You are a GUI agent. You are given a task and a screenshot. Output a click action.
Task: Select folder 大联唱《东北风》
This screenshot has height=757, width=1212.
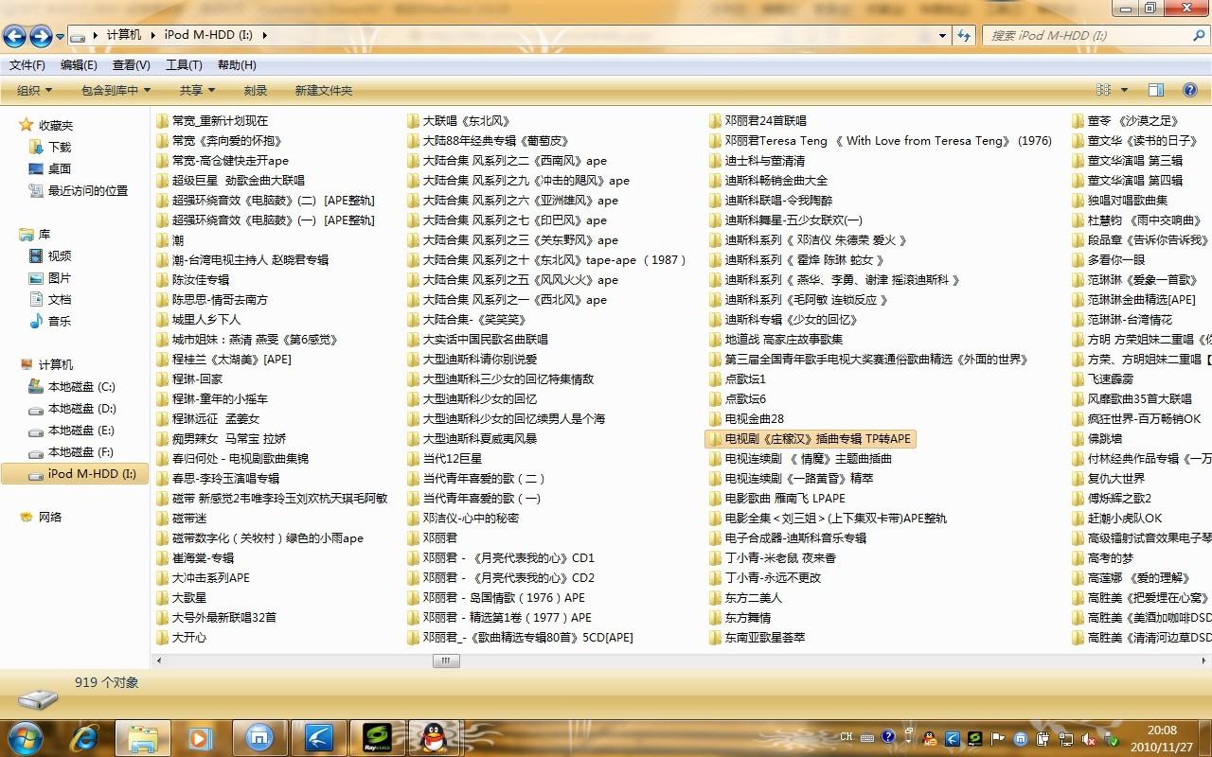459,120
